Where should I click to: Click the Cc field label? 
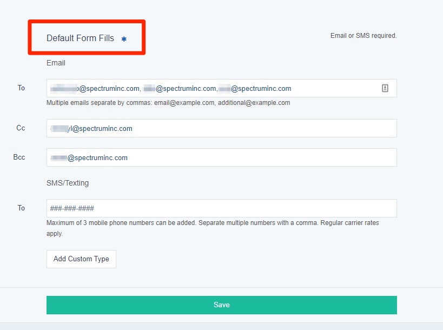click(x=21, y=128)
